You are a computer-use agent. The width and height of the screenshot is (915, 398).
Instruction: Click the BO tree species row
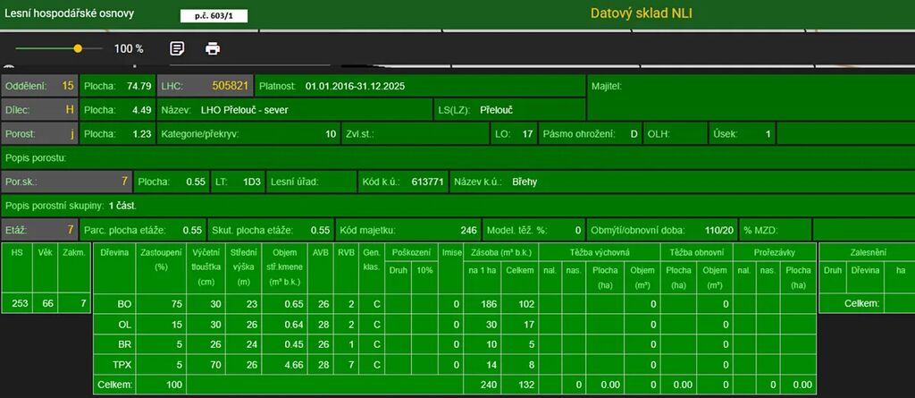[124, 304]
